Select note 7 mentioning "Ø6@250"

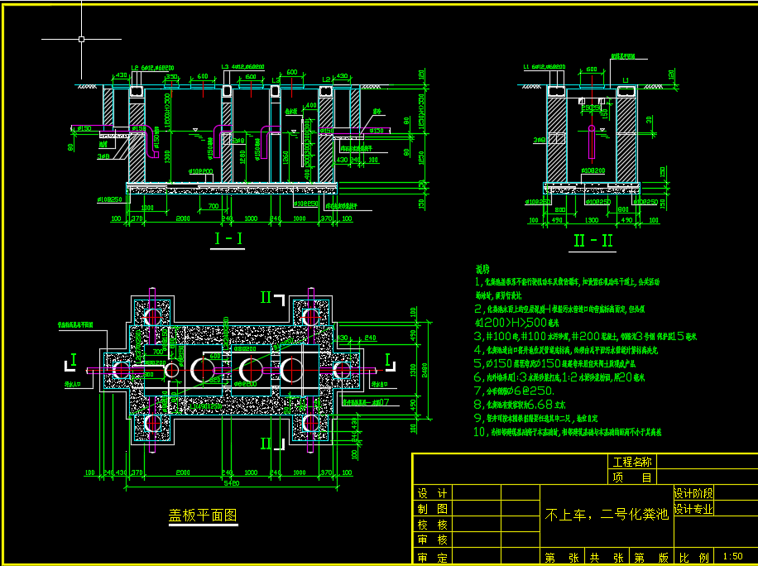[514, 391]
